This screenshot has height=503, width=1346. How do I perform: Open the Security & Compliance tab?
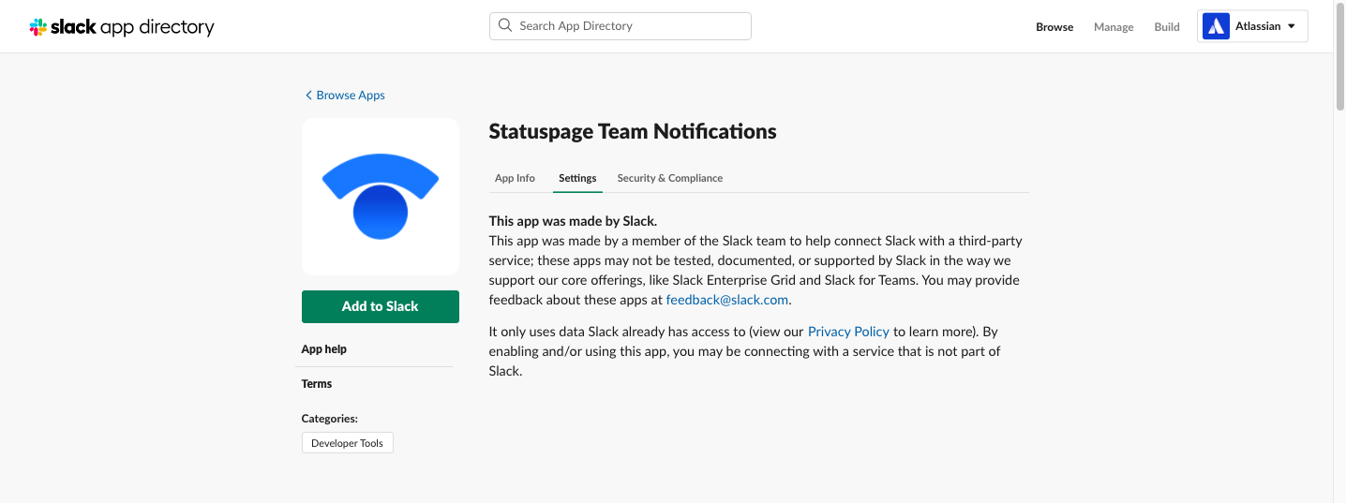click(669, 178)
